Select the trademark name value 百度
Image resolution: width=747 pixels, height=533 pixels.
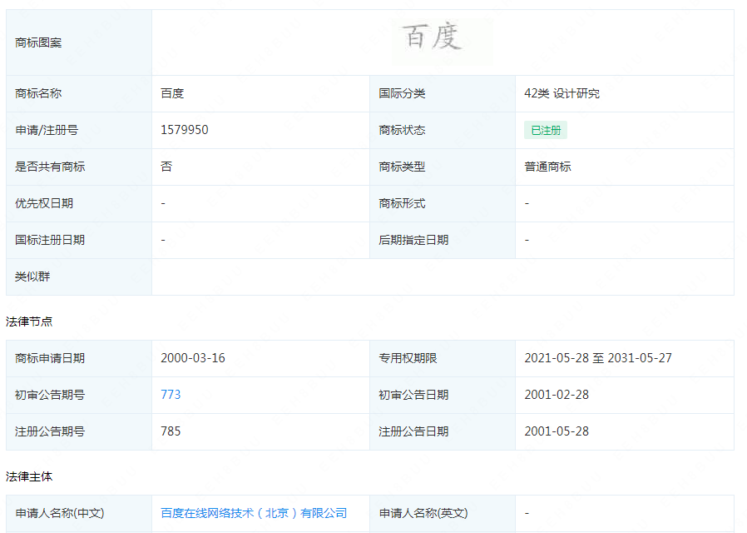point(172,93)
